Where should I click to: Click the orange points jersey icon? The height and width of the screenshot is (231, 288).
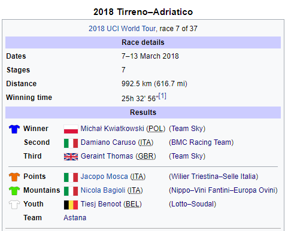tap(14, 177)
